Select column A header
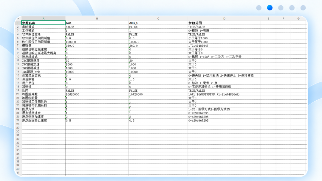The height and width of the screenshot is (181, 322). coord(43,18)
